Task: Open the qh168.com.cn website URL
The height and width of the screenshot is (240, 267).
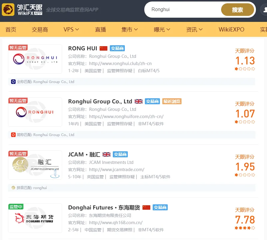Action: (x=116, y=223)
